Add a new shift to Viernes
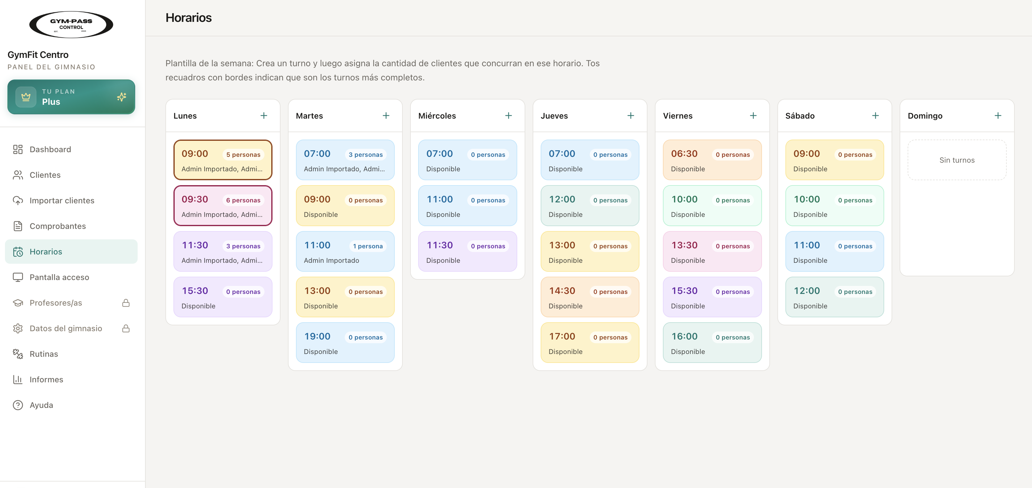This screenshot has width=1032, height=488. coord(753,116)
